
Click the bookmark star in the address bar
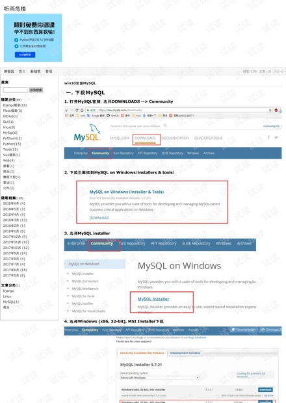coord(270,110)
